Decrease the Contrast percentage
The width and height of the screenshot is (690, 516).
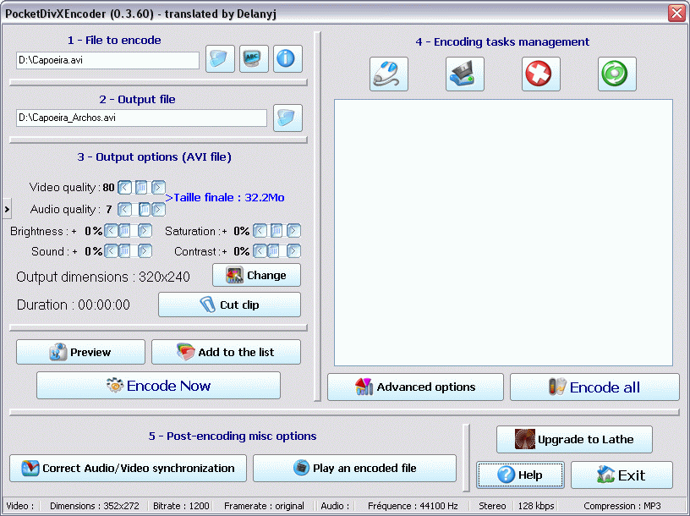(260, 251)
